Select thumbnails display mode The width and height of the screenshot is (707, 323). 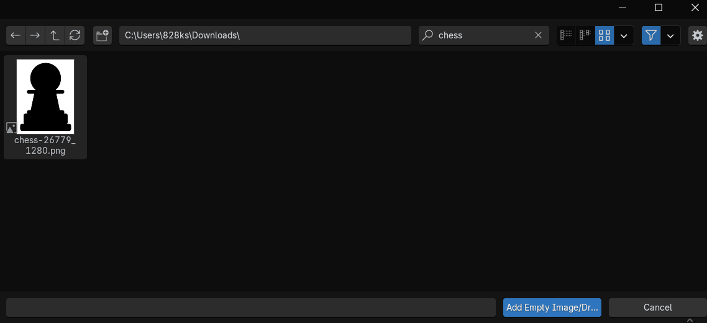pos(604,35)
